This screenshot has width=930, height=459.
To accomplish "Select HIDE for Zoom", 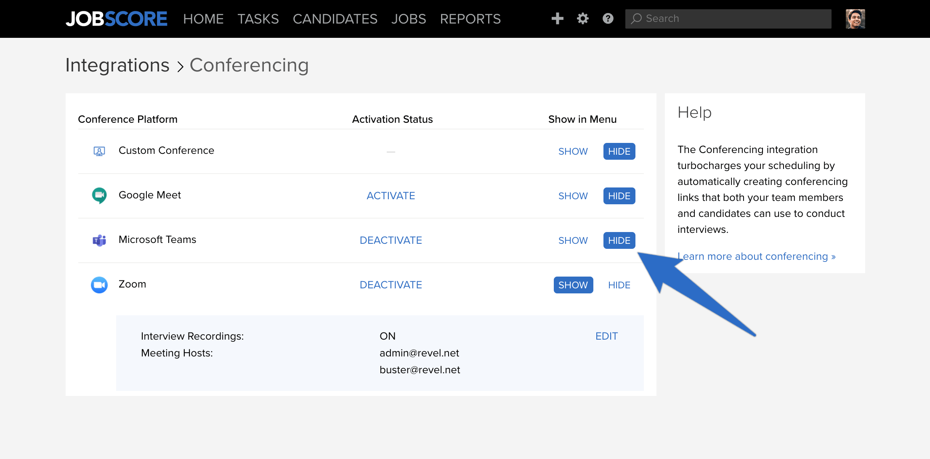I will (619, 285).
